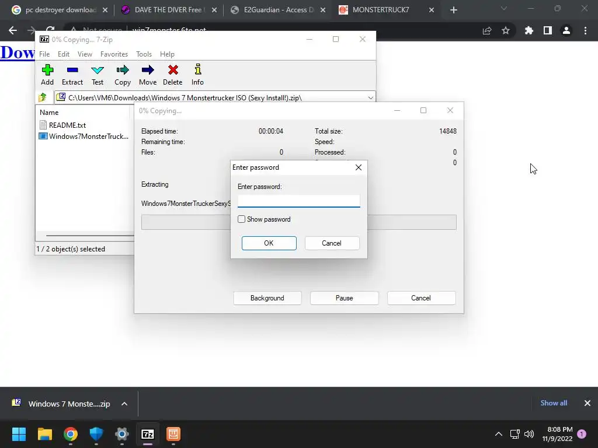Click the Add toolbar icon in 7-Zip
This screenshot has width=598, height=448.
pyautogui.click(x=47, y=75)
